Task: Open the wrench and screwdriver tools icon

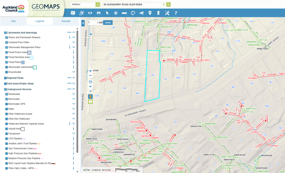Action: 167,13
